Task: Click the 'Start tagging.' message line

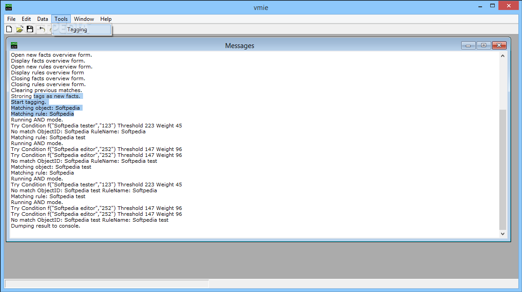Action: (x=29, y=102)
